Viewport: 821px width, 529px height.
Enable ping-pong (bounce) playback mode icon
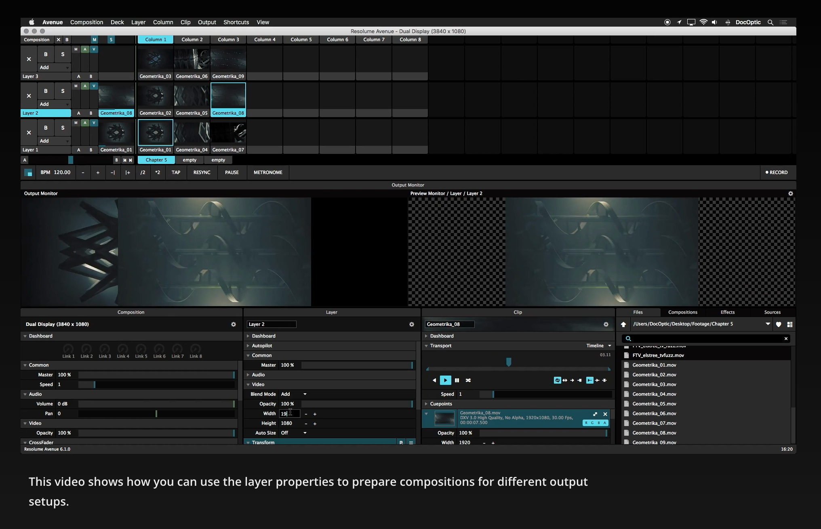click(565, 380)
